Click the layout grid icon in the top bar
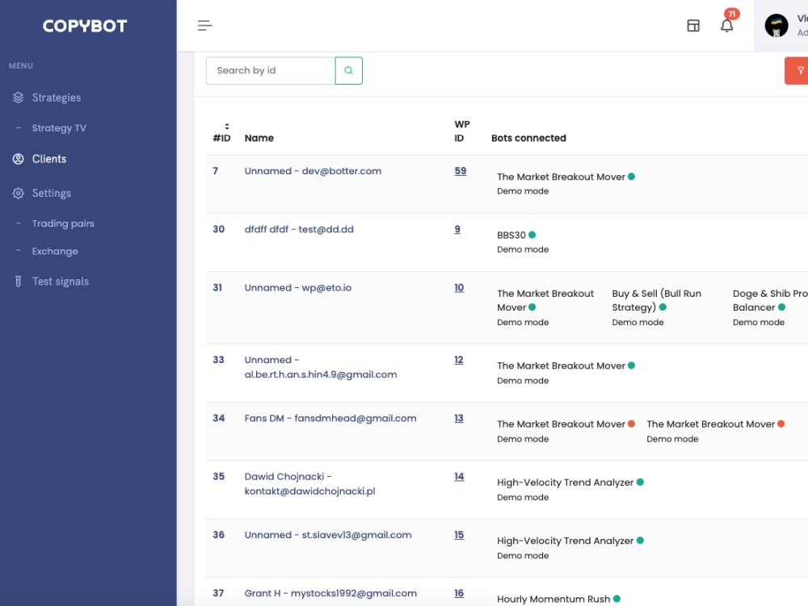Image resolution: width=808 pixels, height=606 pixels. (x=693, y=25)
